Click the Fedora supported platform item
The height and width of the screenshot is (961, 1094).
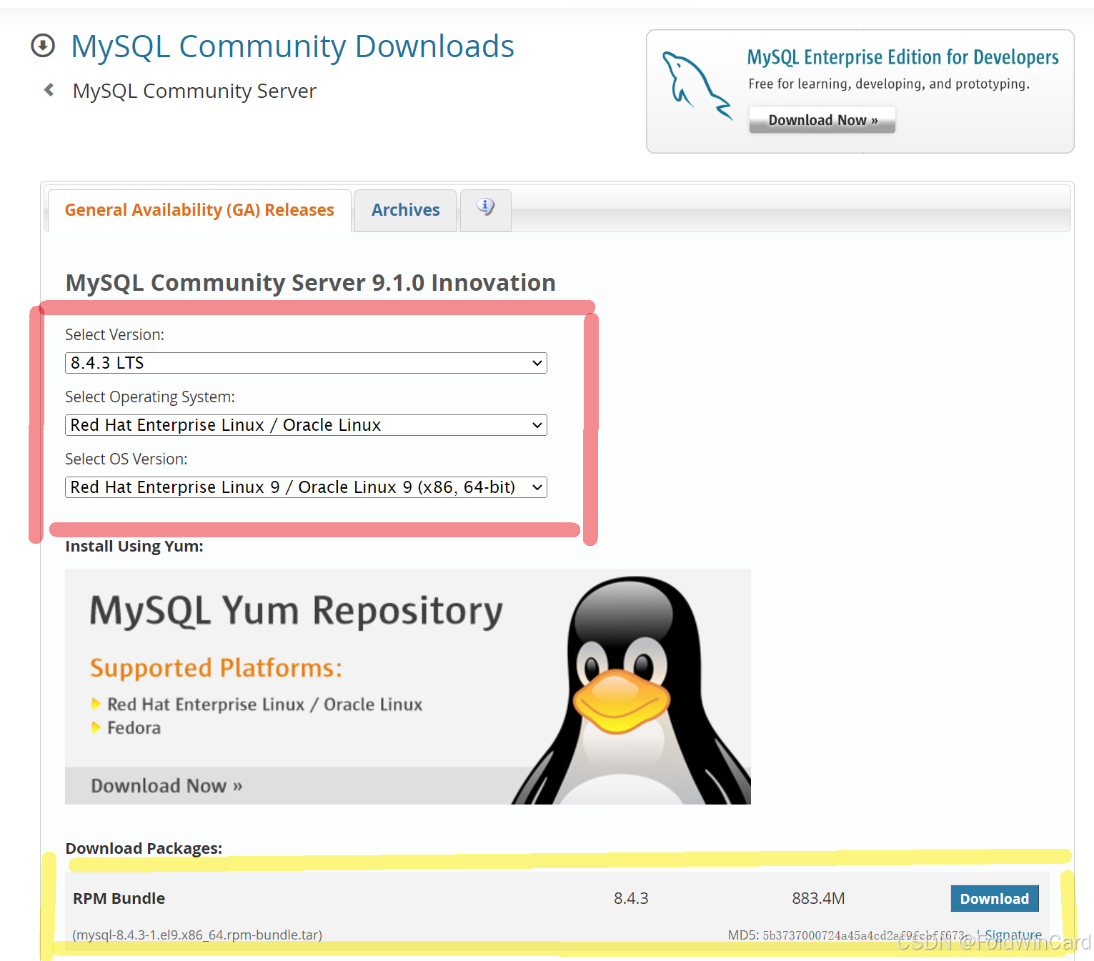[x=134, y=728]
